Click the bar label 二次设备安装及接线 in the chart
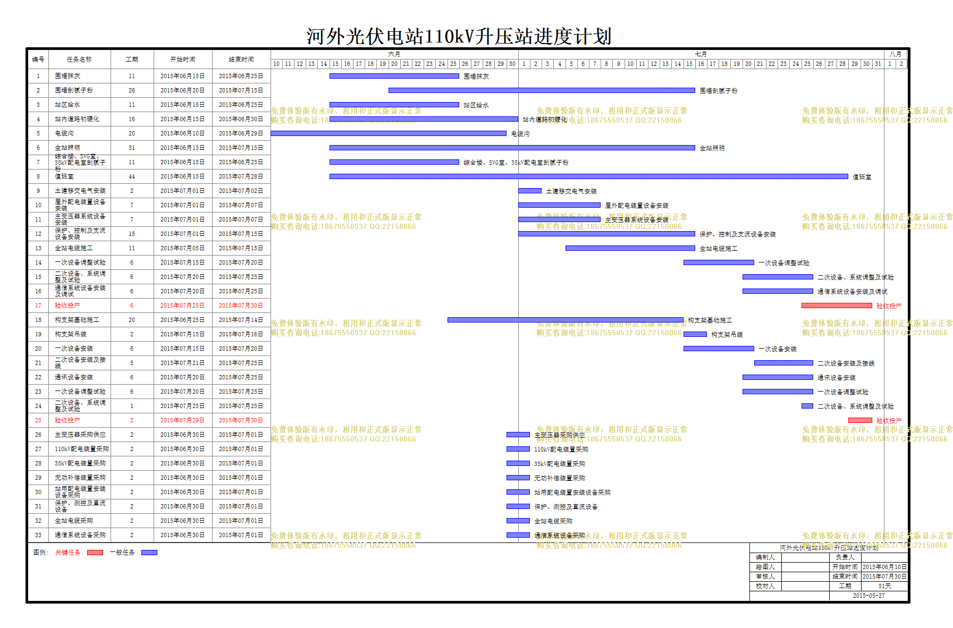Viewport: 953px width, 628px height. pyautogui.click(x=846, y=363)
